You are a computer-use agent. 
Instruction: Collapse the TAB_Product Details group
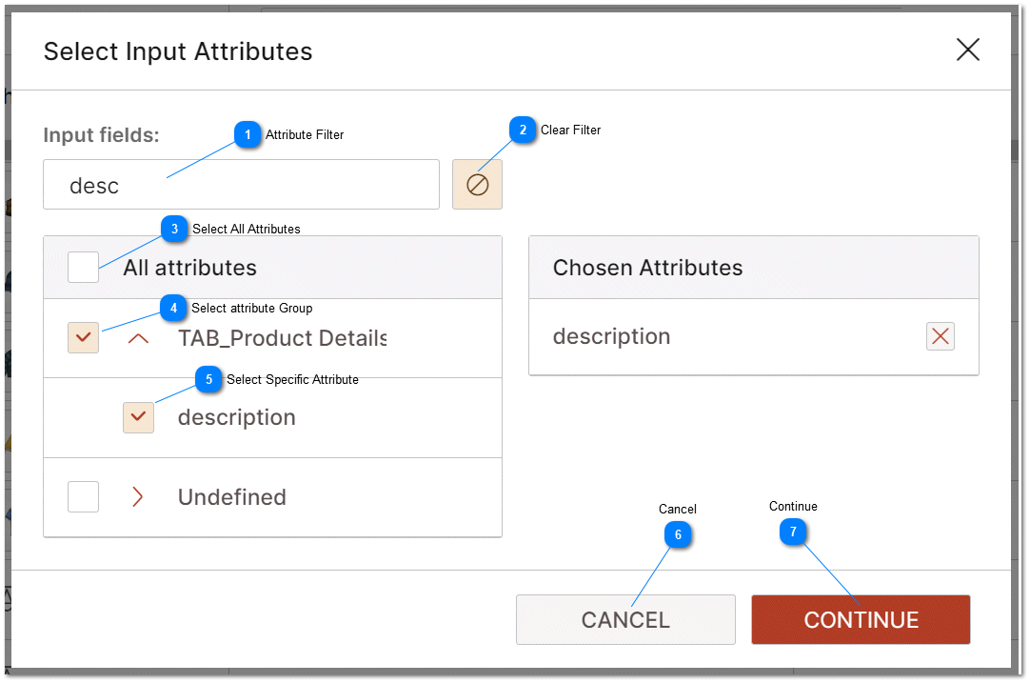tap(138, 338)
